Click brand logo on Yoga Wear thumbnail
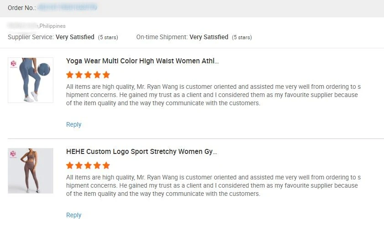This screenshot has height=225, width=384. point(13,63)
